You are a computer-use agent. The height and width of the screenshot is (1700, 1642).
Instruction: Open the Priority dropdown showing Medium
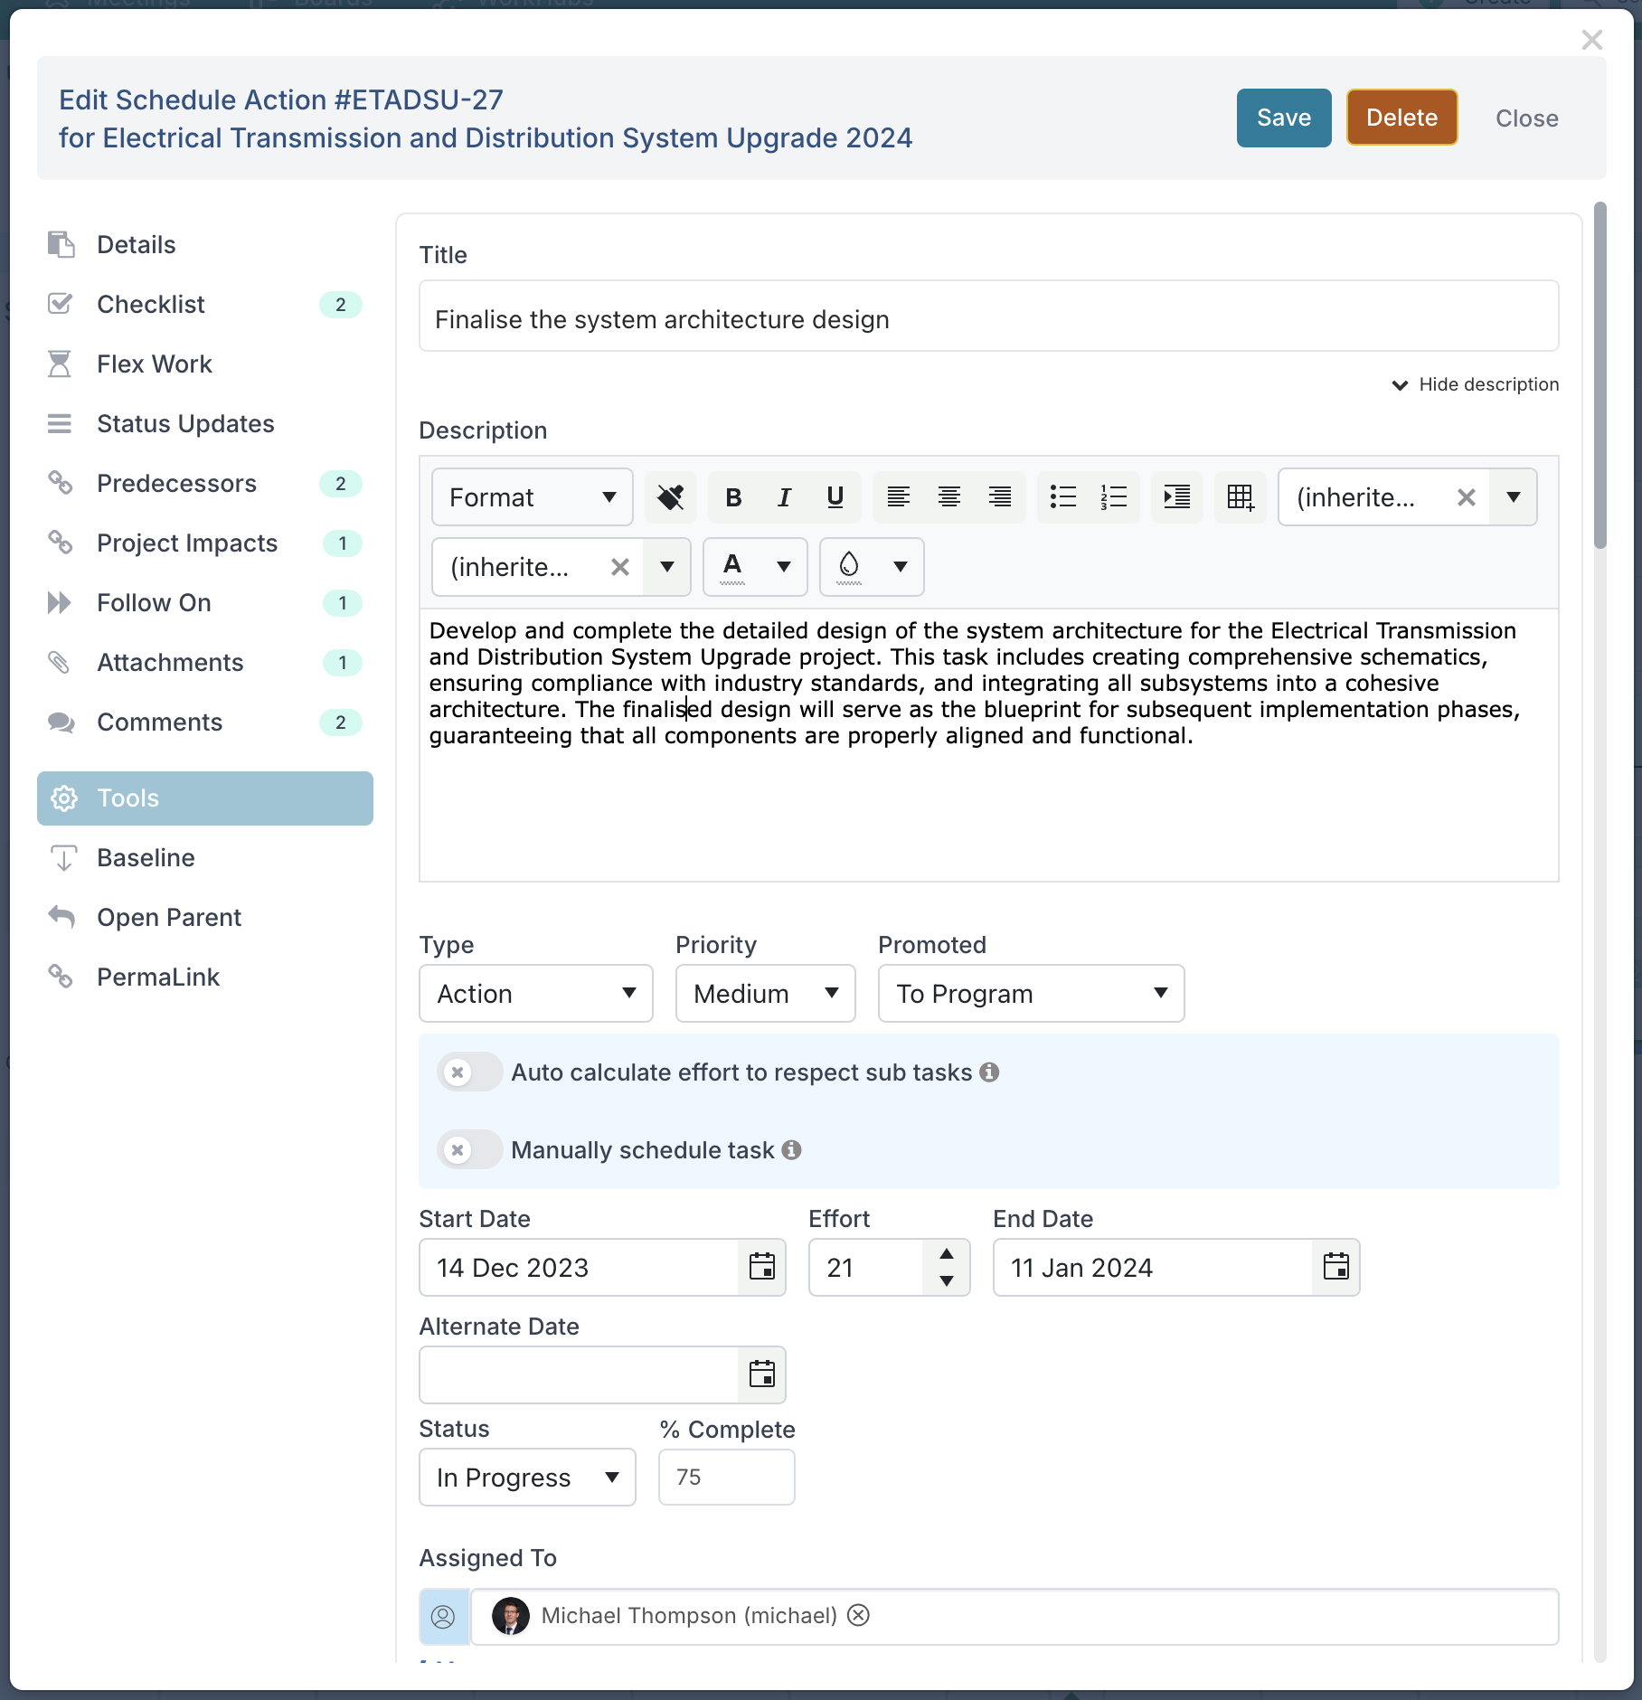765,993
